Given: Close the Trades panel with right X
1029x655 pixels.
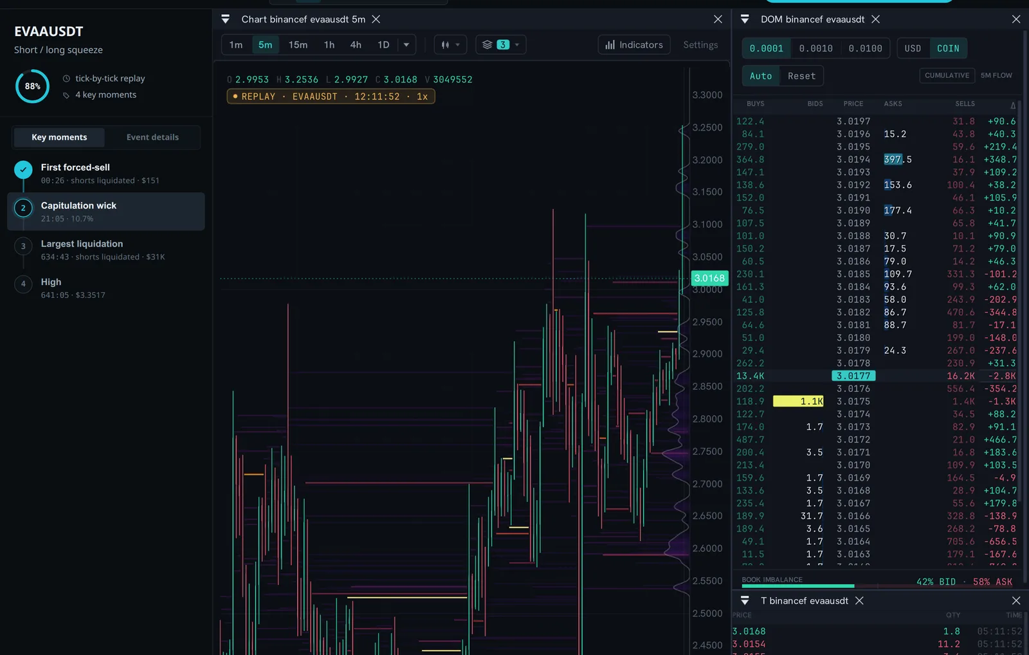Looking at the screenshot, I should pyautogui.click(x=1016, y=600).
